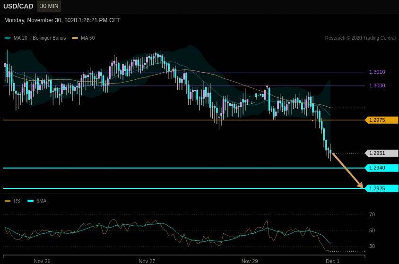Click the RSI 30 axis value
Screen dimensions: 399x264
point(372,246)
